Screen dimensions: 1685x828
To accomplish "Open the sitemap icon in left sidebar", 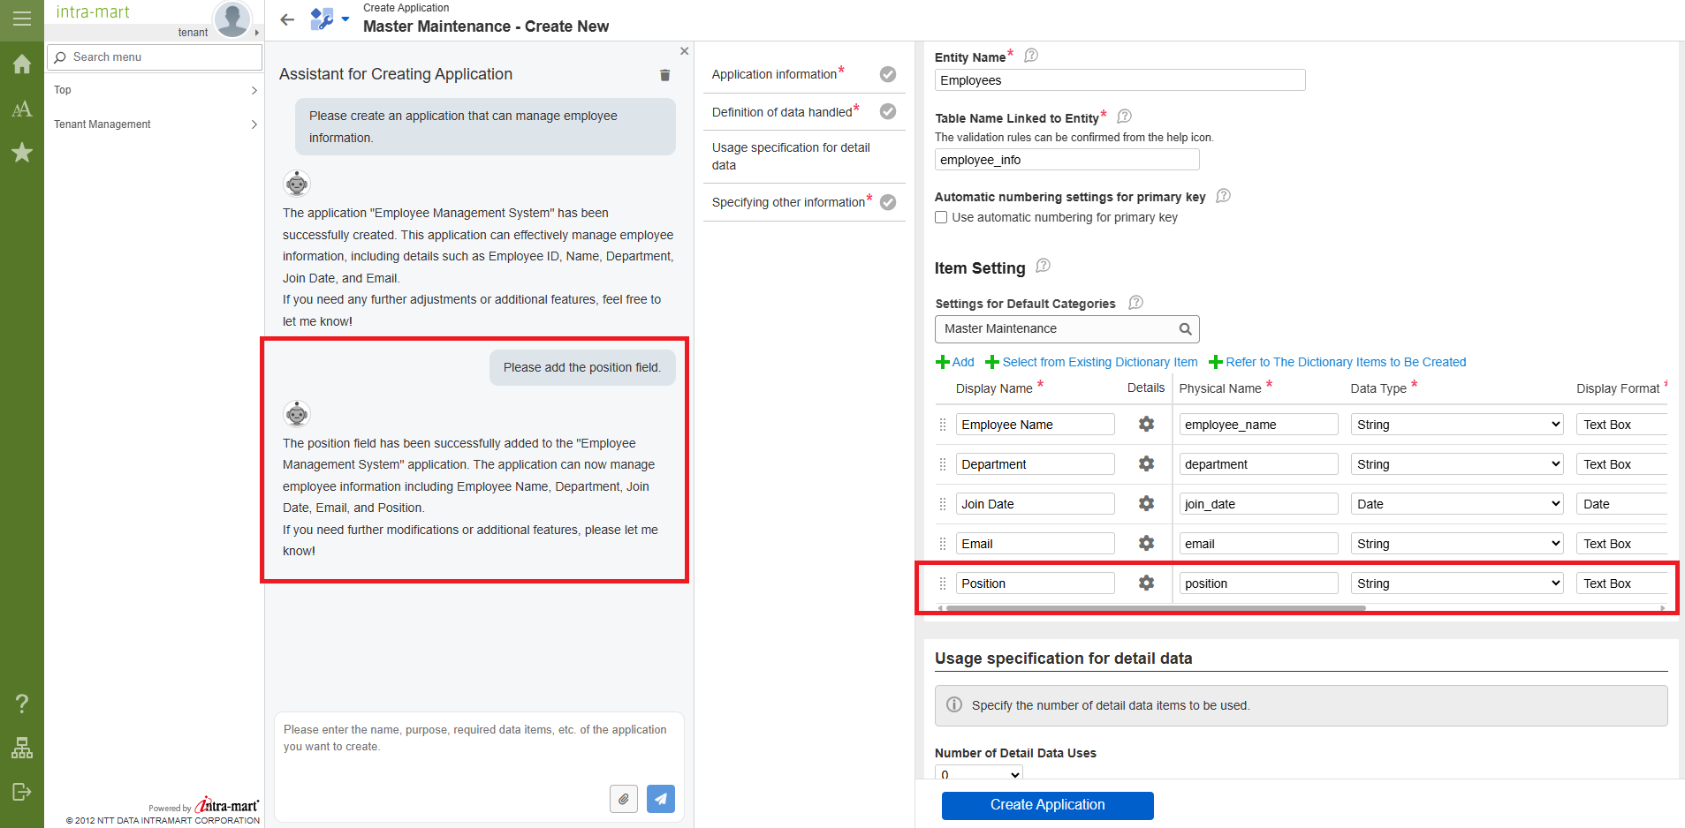I will pos(21,749).
